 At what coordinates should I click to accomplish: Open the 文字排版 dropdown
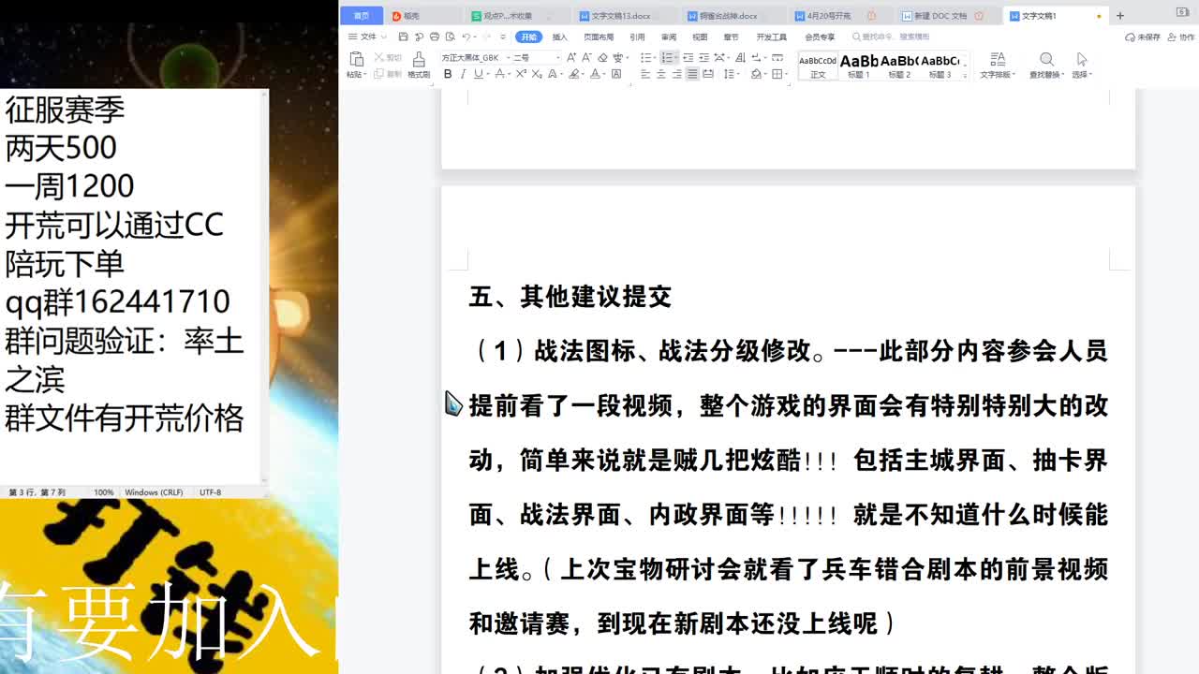pos(998,66)
